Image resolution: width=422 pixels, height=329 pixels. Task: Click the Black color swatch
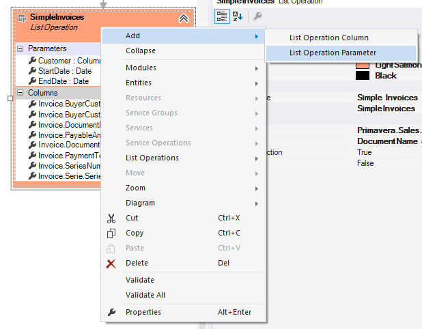[363, 76]
